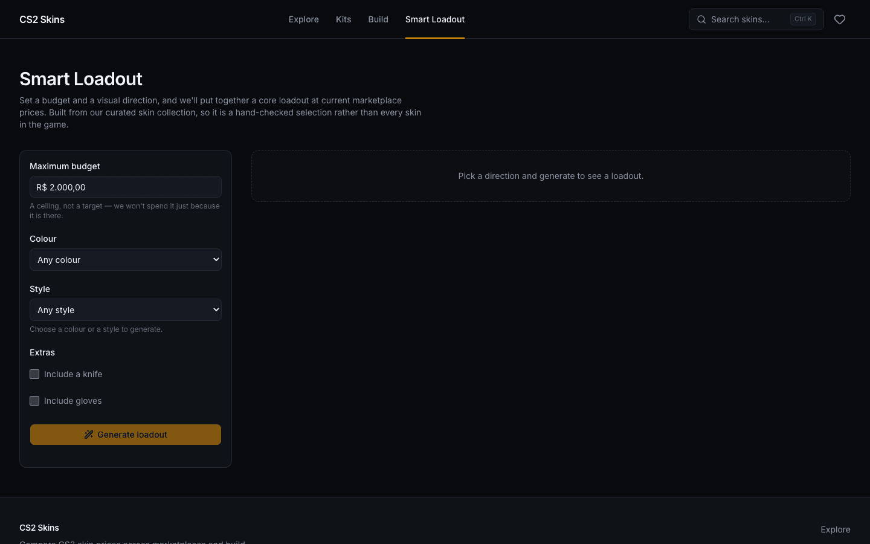Select the Smart Loadout tab
Screen dimensions: 870x544
click(x=435, y=19)
